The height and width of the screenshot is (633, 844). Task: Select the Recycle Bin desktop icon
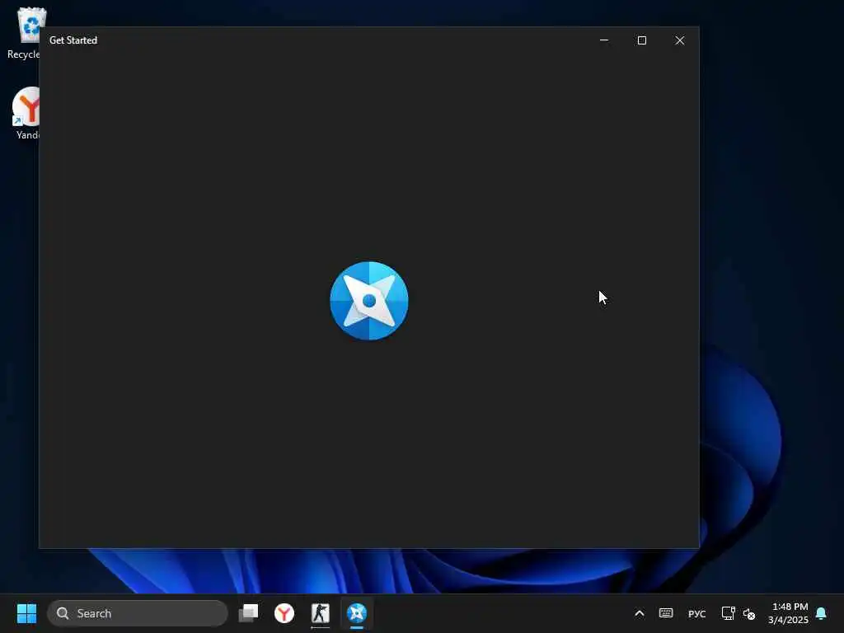24,33
